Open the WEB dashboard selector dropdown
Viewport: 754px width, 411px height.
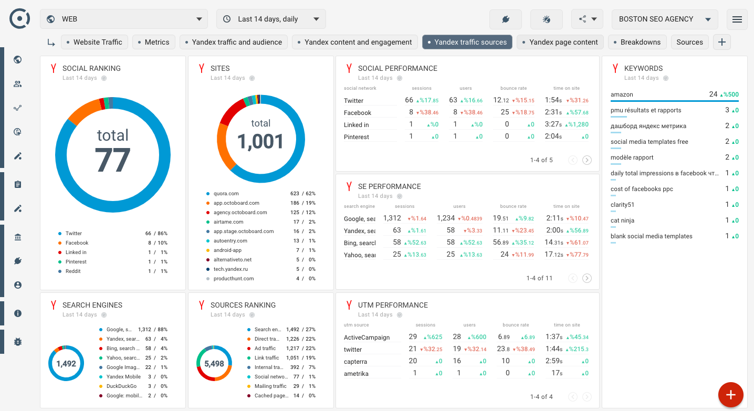pos(123,19)
